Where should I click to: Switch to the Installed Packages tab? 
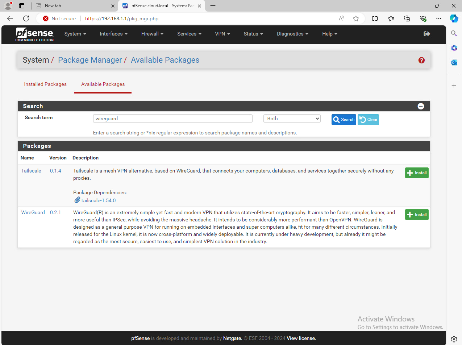pos(45,84)
